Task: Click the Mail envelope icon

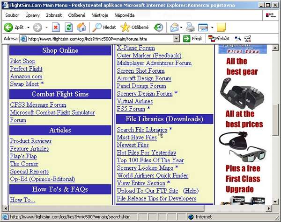Action: (x=174, y=28)
